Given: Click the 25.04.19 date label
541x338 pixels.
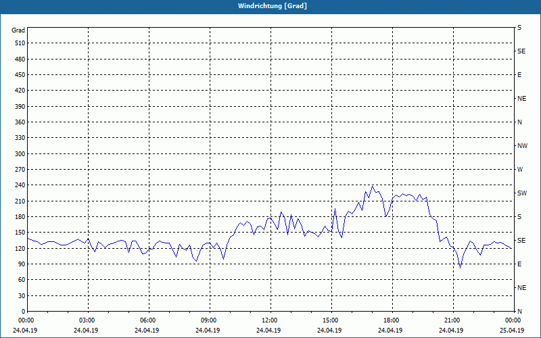Looking at the screenshot, I should pyautogui.click(x=512, y=331).
